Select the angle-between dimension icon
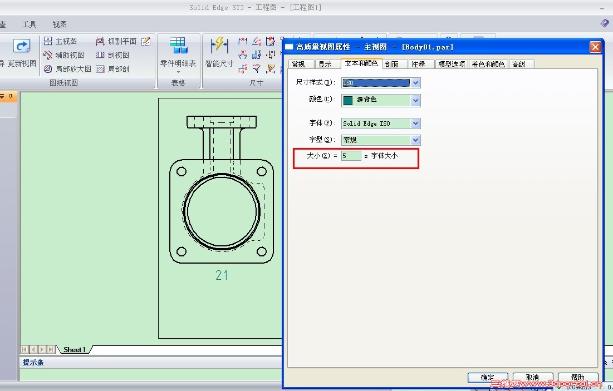This screenshot has height=391, width=613. point(257,41)
